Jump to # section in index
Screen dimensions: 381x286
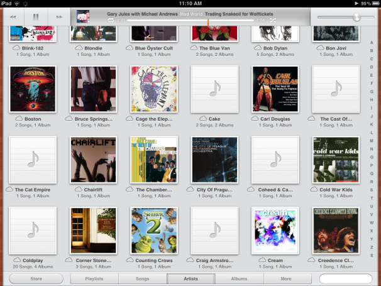[x=372, y=255]
